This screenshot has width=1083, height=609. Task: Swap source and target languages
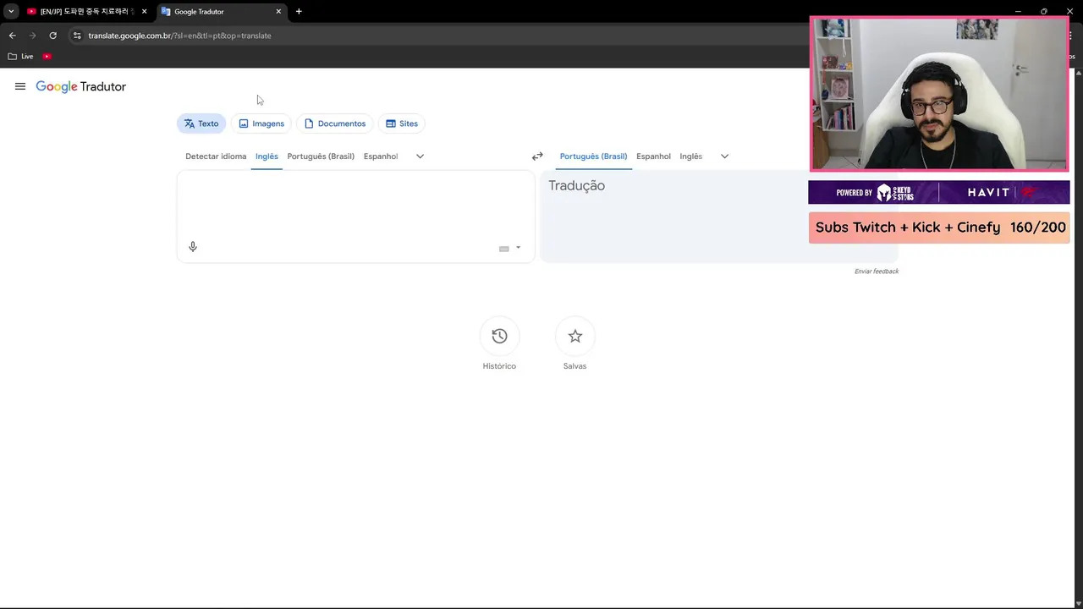(537, 156)
